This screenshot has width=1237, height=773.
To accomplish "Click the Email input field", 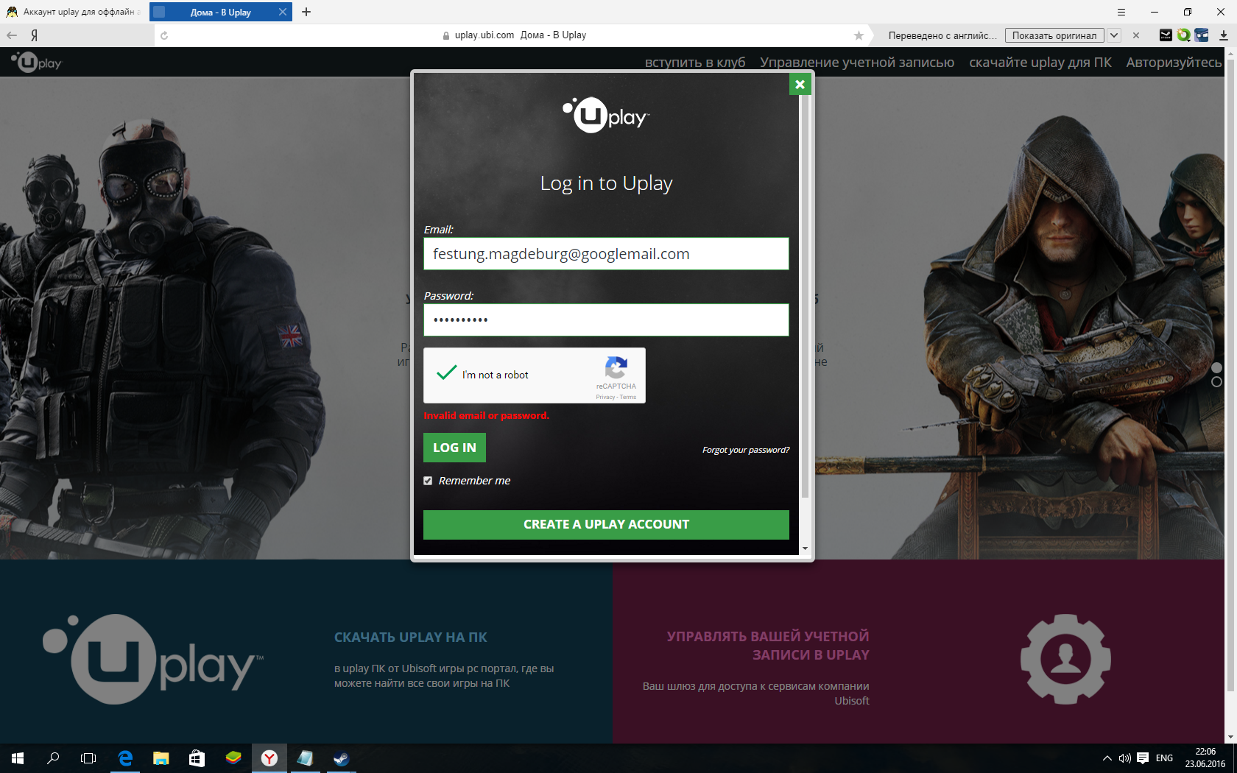I will click(606, 254).
